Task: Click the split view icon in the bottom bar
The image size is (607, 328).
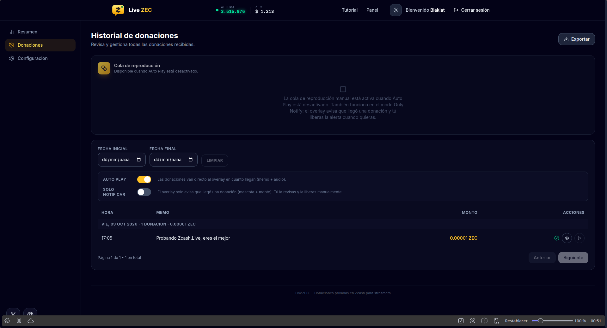Action: click(x=484, y=321)
